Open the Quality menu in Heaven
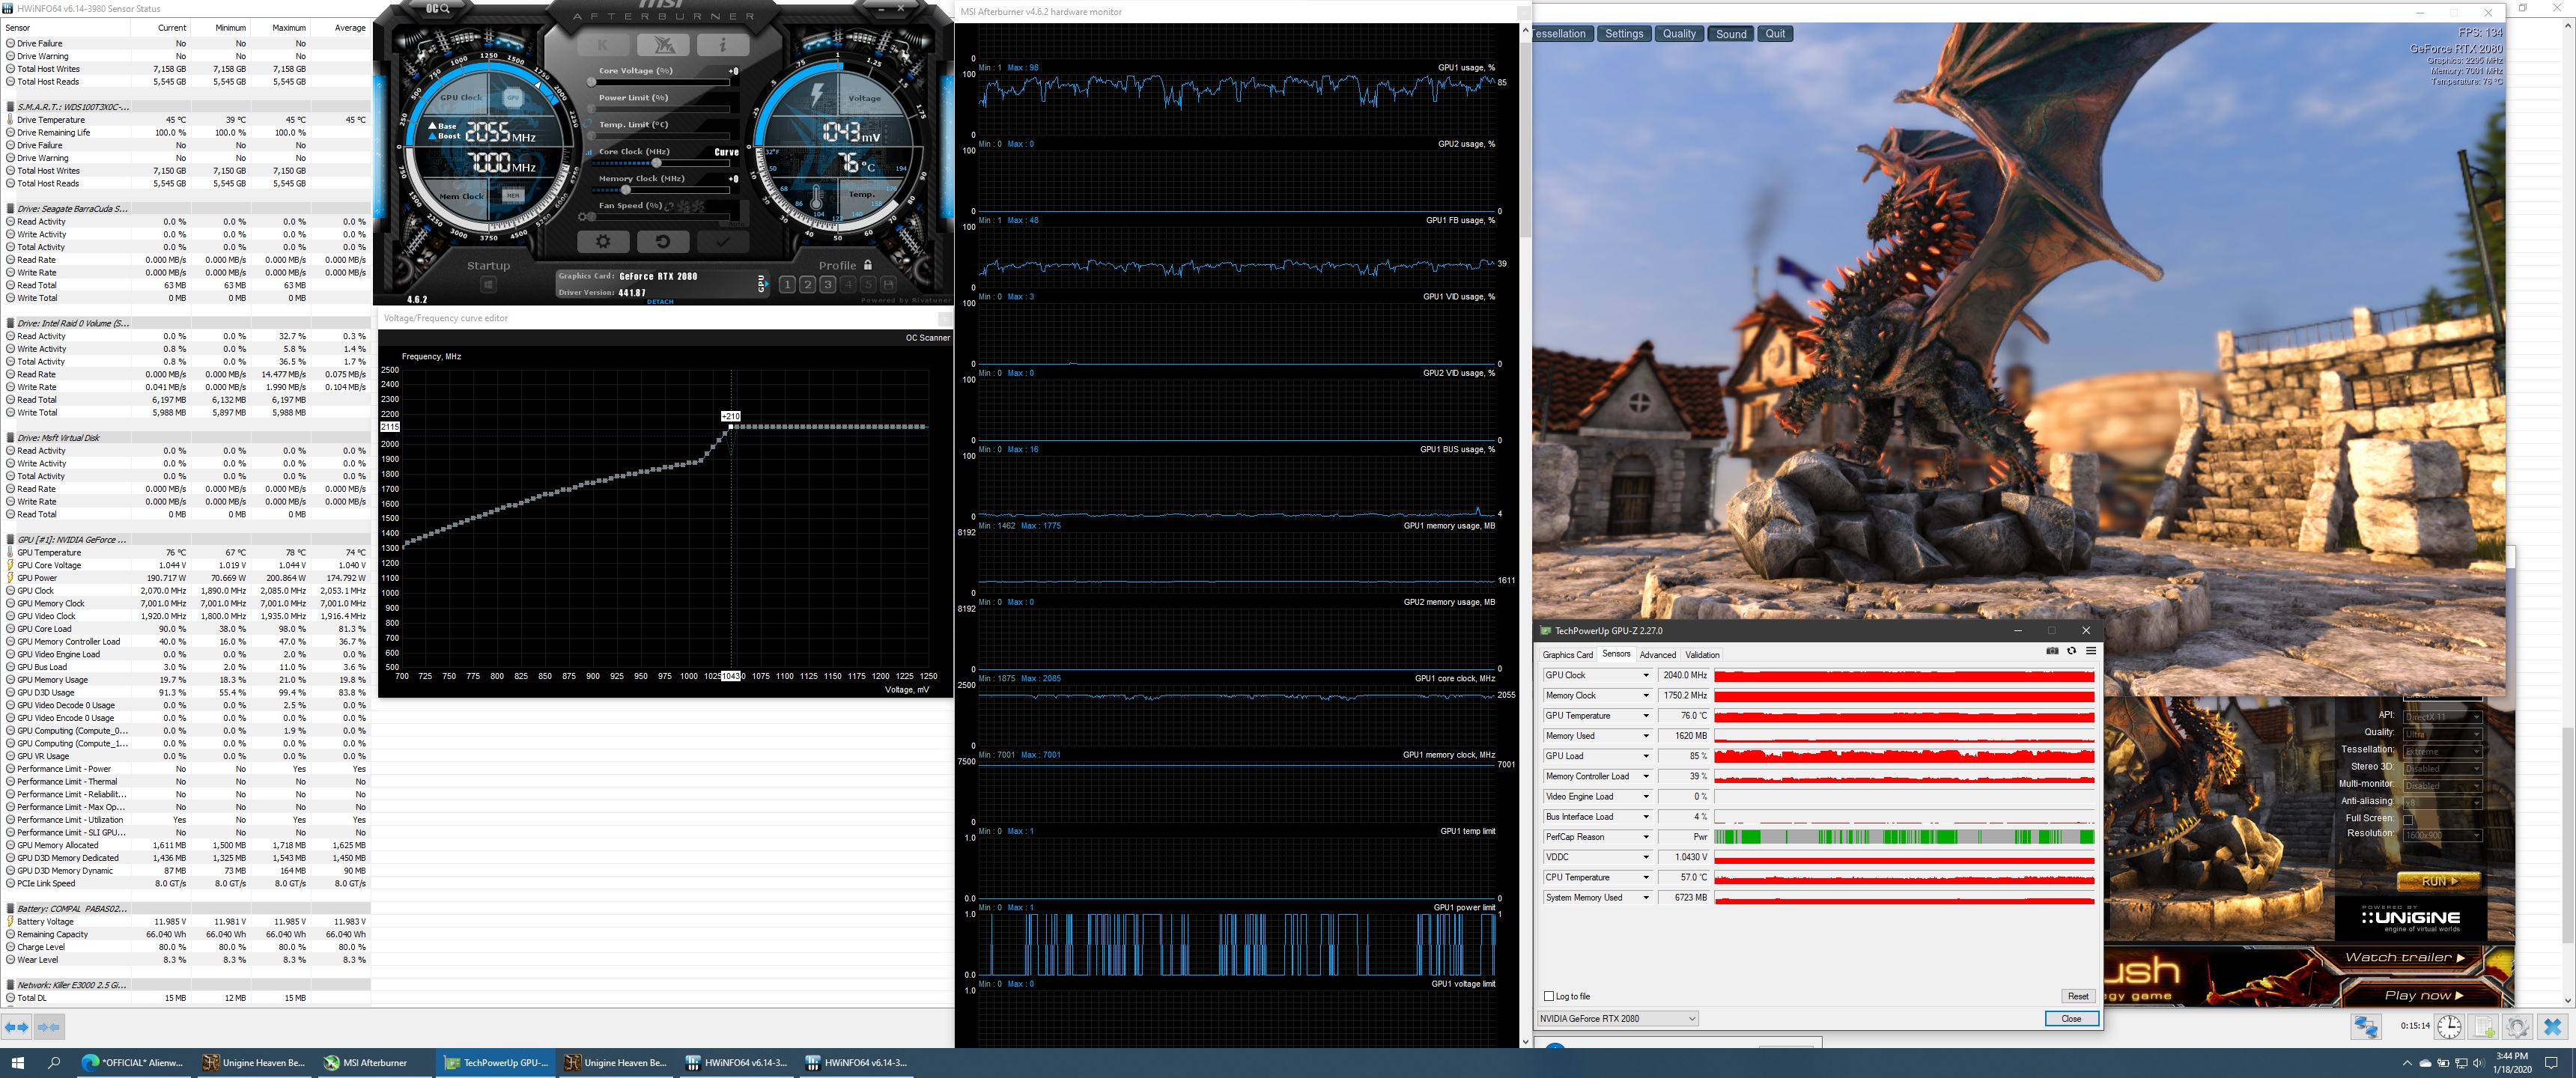The width and height of the screenshot is (2576, 1078). [x=1679, y=34]
